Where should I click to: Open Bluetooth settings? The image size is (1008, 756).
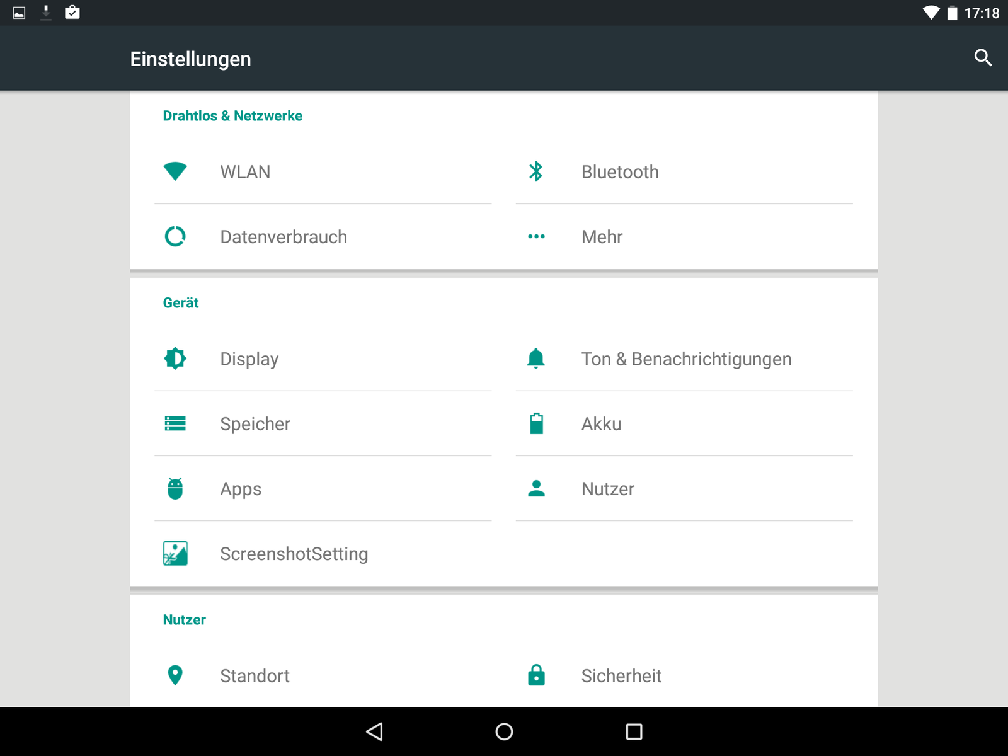(x=684, y=171)
